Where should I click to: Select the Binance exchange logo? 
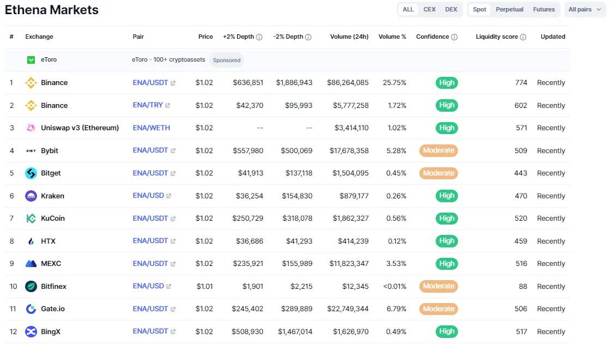(31, 82)
